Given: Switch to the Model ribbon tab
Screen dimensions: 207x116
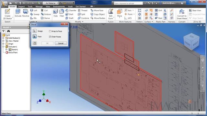Looking at the screenshot, I should [12, 6].
